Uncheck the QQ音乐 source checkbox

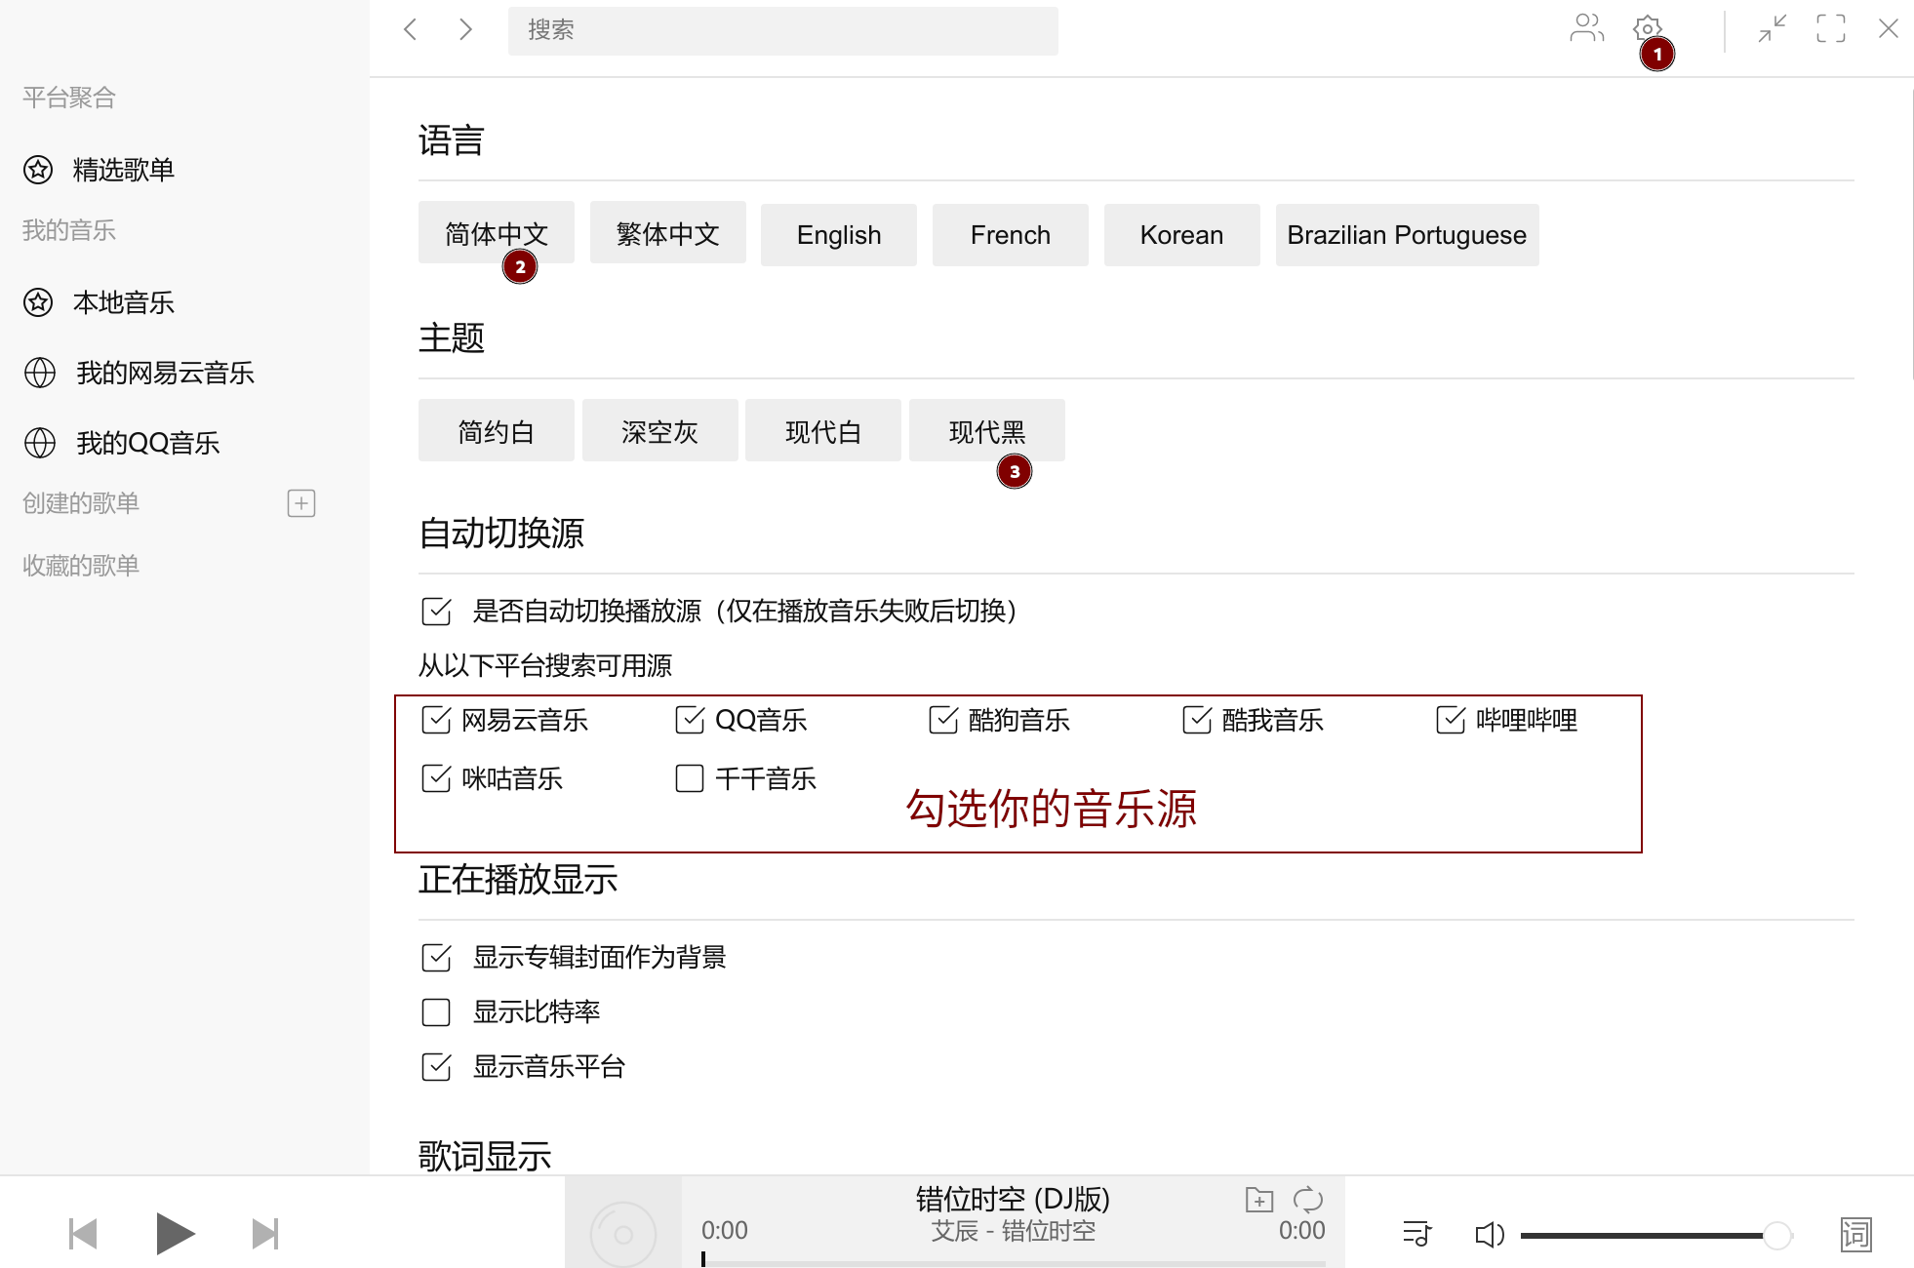[690, 720]
